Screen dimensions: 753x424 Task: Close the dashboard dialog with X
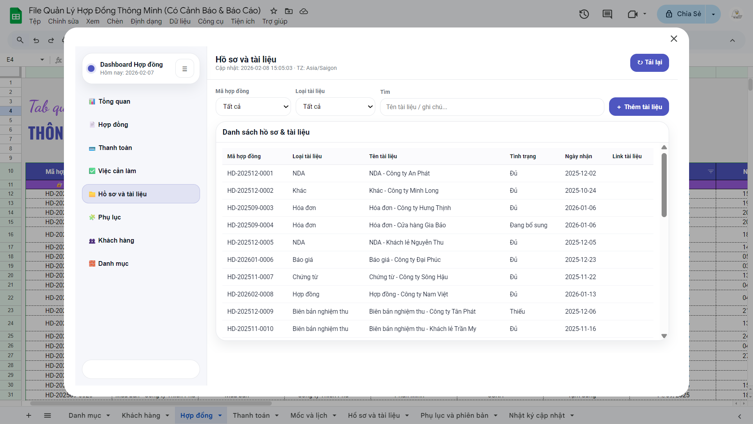[x=674, y=38]
